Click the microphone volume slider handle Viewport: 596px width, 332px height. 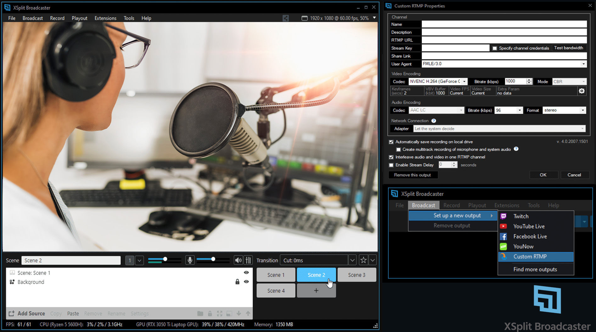tap(165, 259)
